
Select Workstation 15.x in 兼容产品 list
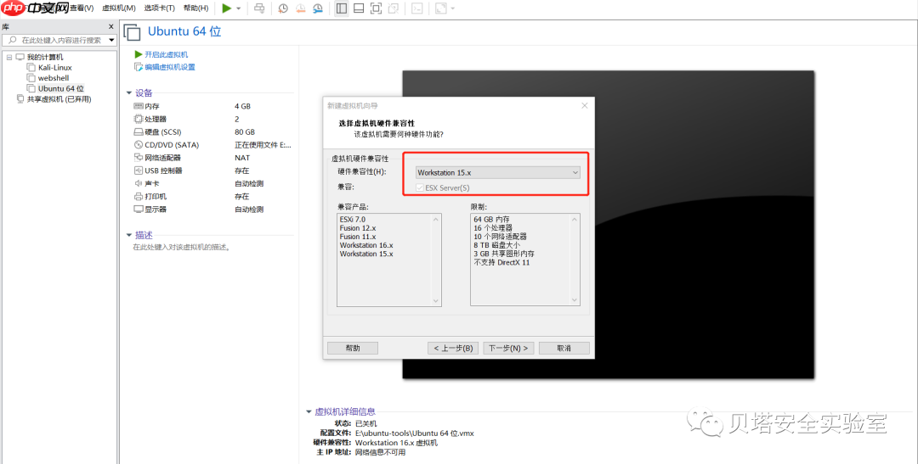tap(366, 254)
